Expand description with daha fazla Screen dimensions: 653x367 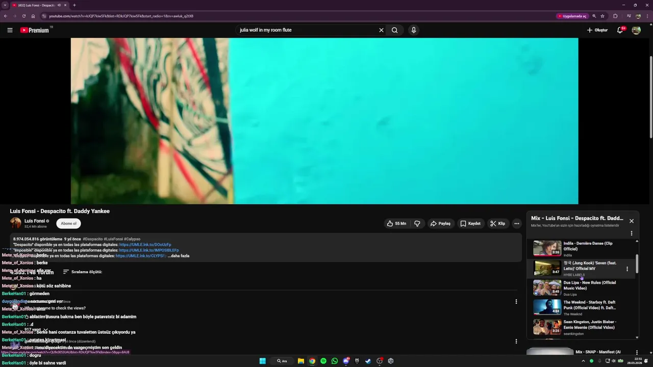point(179,256)
